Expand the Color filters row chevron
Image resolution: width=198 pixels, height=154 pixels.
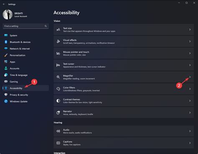pyautogui.click(x=190, y=89)
